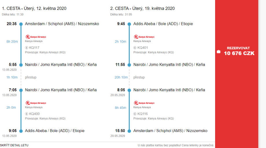Click the suitcase icon beside the price
This screenshot has width=266, height=148.
coord(219,52)
